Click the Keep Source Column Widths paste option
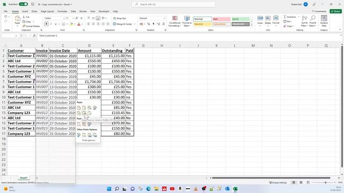Screen dimensions: 344x193 point(84,113)
